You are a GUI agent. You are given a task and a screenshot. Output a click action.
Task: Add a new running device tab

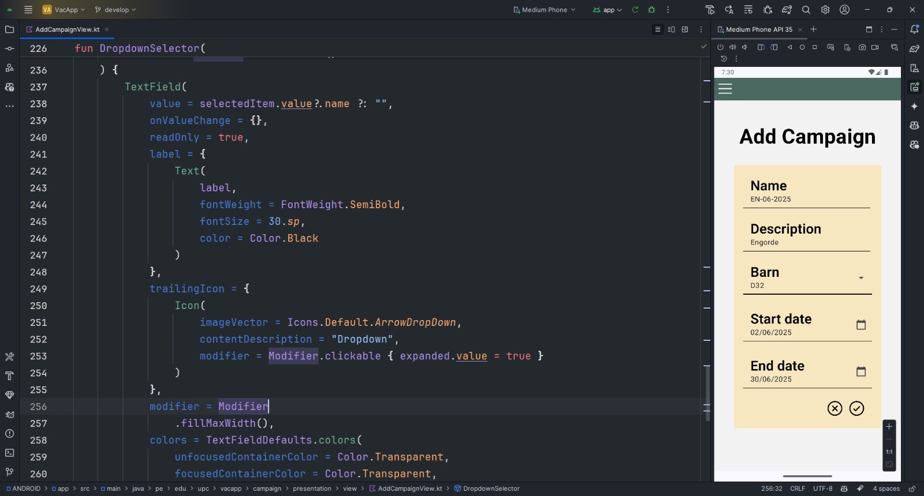click(x=813, y=29)
